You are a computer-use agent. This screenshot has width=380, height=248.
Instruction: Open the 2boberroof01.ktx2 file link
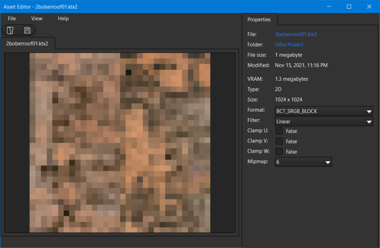[296, 34]
